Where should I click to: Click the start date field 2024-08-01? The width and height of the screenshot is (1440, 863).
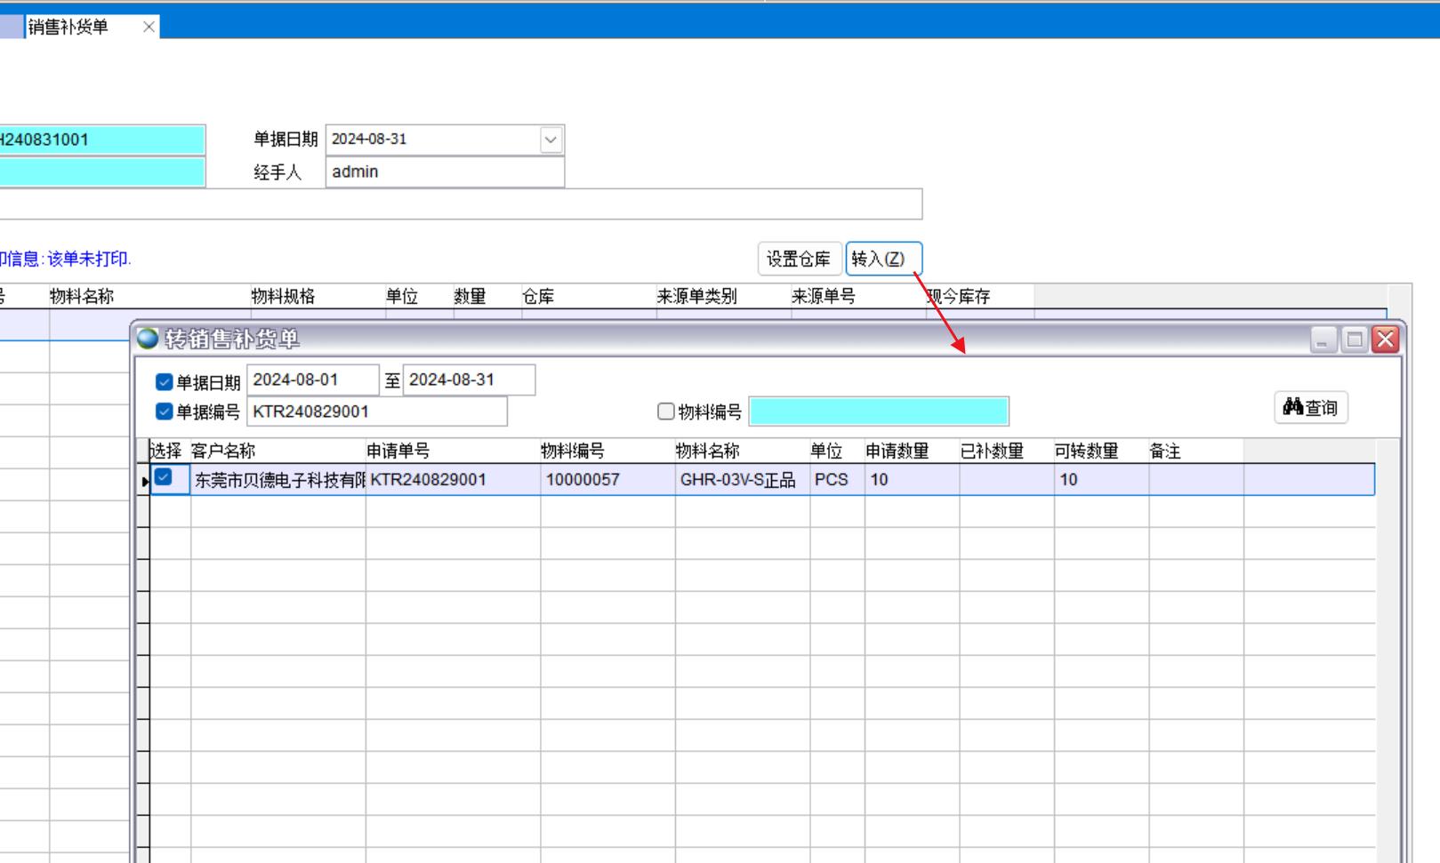[311, 380]
